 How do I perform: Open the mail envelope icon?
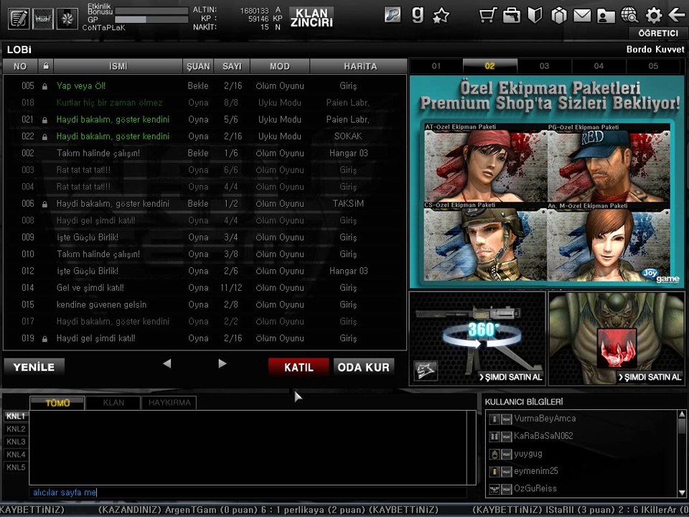click(x=582, y=15)
